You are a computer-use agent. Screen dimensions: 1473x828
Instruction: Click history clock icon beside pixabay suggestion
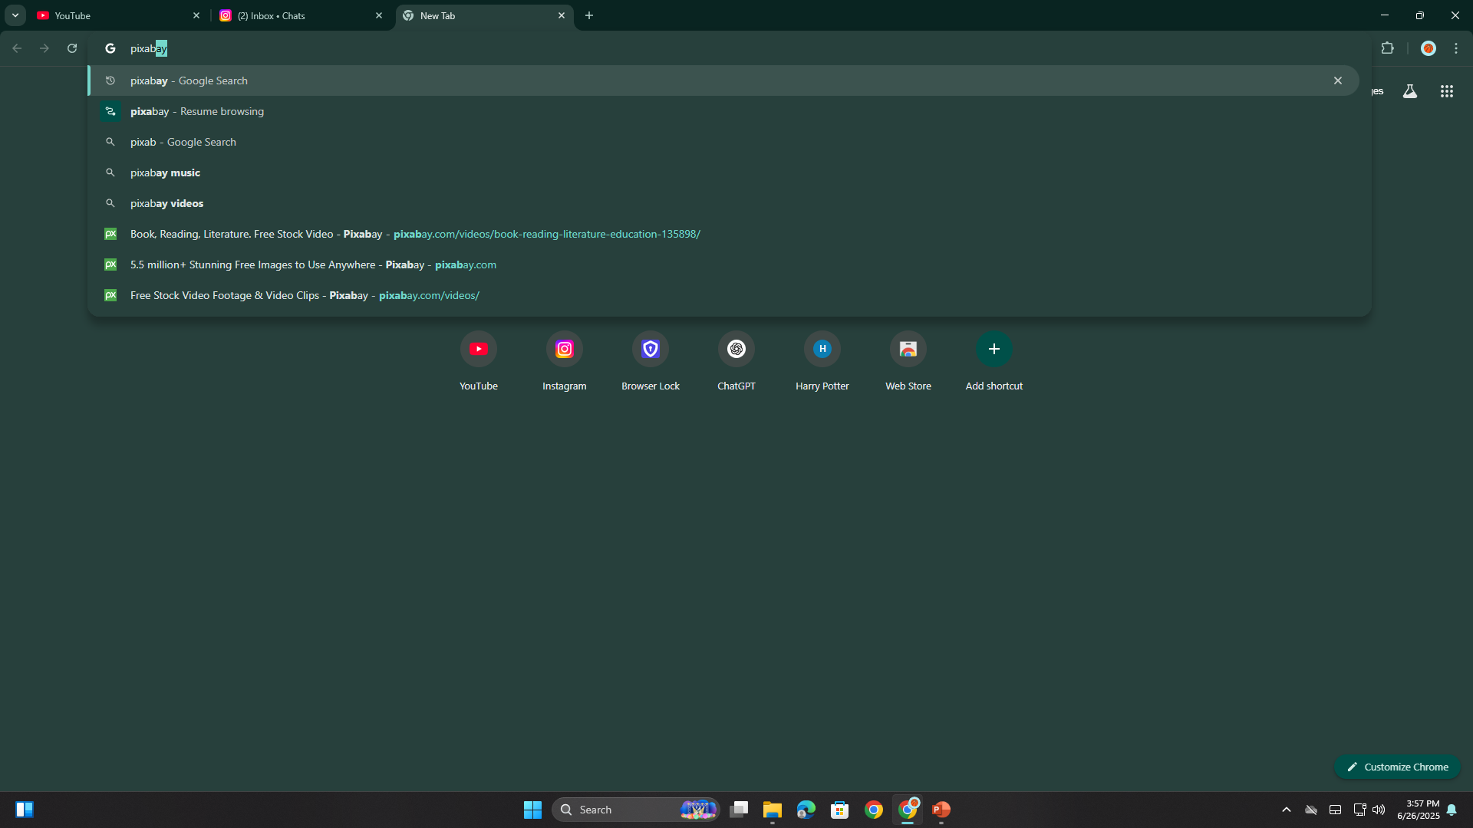[110, 80]
